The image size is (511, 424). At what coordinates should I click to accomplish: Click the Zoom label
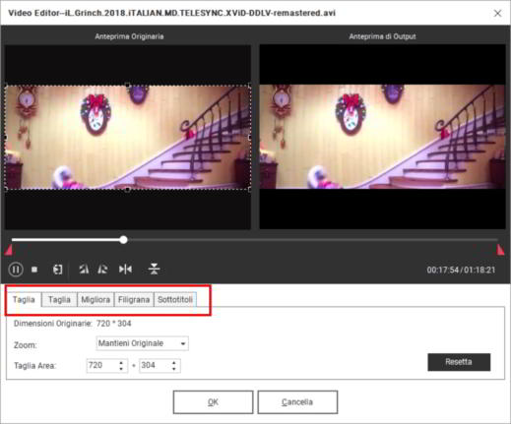pos(26,345)
